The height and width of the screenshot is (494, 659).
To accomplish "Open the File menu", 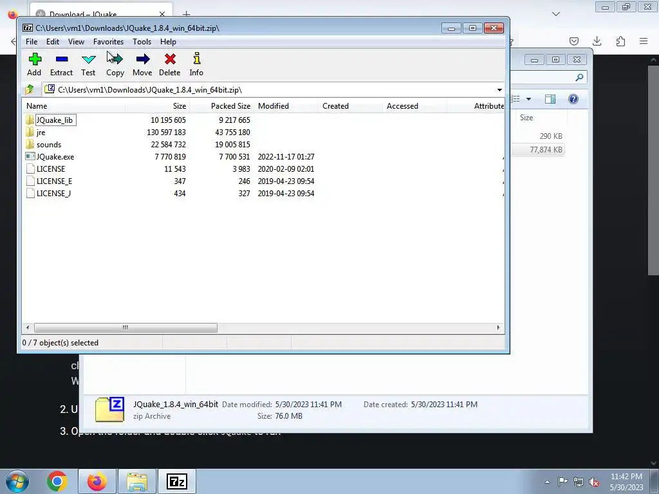I will 32,42.
